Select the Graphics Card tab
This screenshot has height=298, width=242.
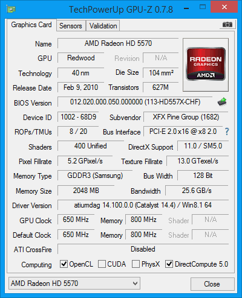[31, 25]
